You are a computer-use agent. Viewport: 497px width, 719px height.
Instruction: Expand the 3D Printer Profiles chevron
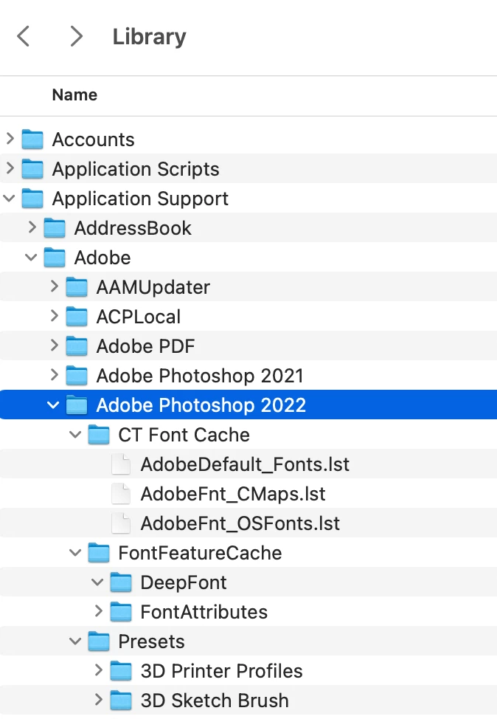click(99, 670)
